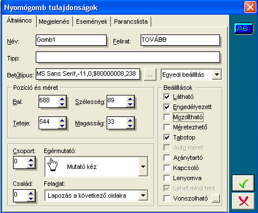Enable the Mozdítható checkbox
The height and width of the screenshot is (213, 258).
[167, 117]
